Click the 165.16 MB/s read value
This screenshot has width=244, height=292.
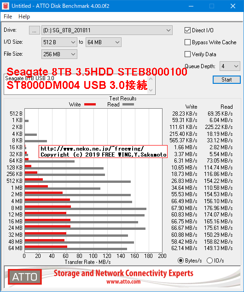click(x=218, y=221)
